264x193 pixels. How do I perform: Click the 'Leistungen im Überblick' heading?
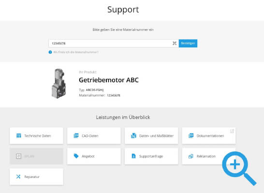pyautogui.click(x=123, y=117)
